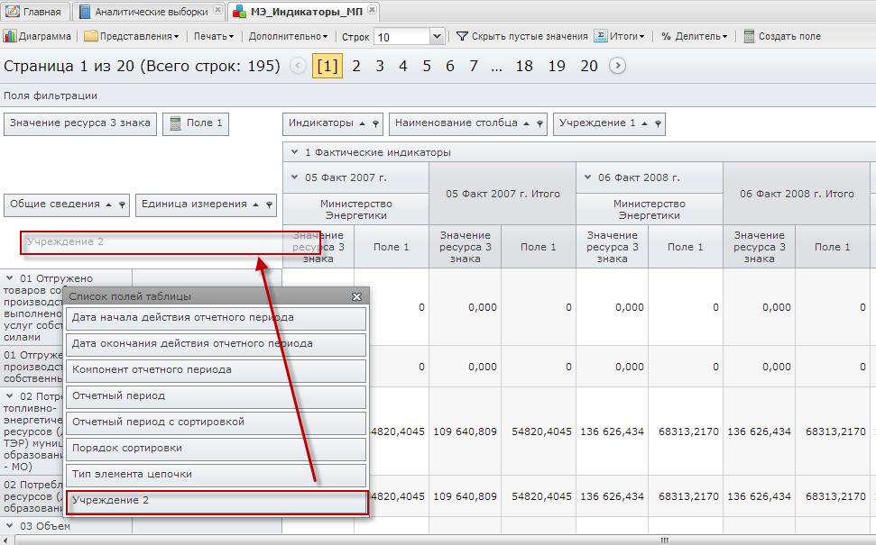Open filter icon on Индикаторы field
876x545 pixels.
click(376, 123)
